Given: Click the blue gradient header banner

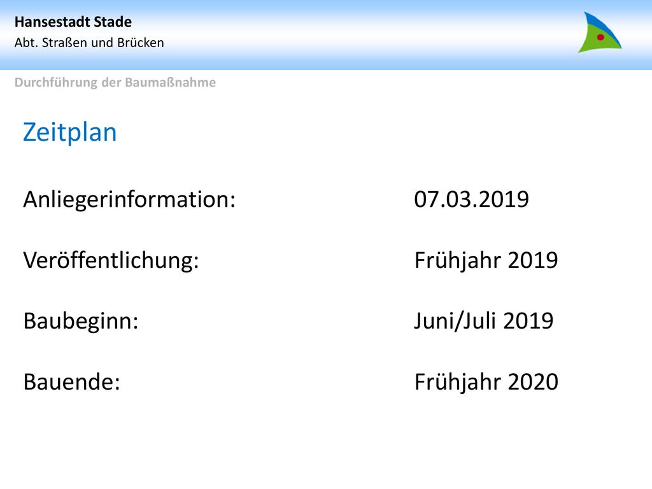Looking at the screenshot, I should (326, 35).
